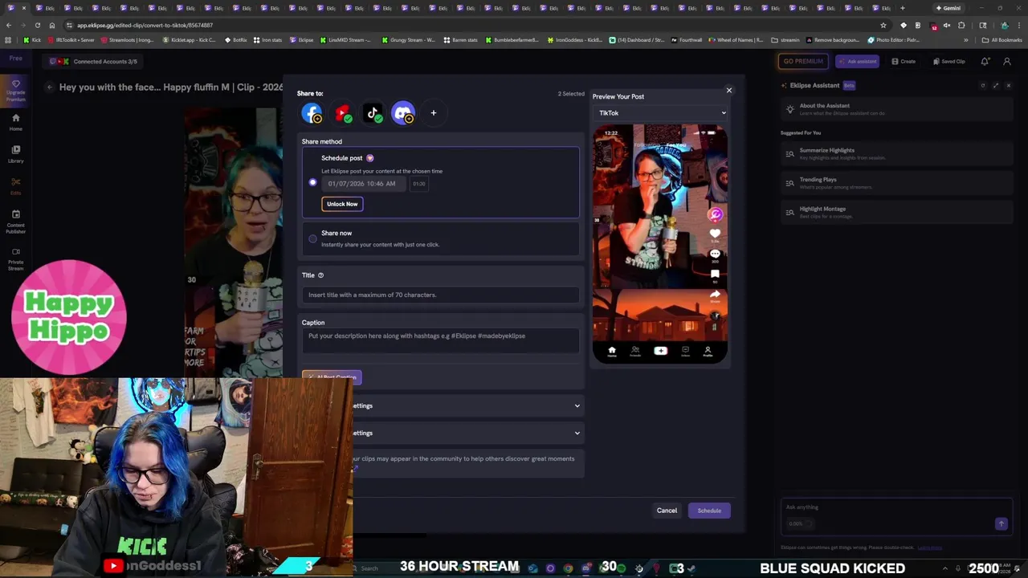Click the Gemini button in the tab strip

[x=948, y=8]
